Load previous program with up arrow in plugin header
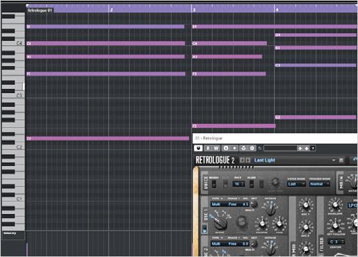The height and width of the screenshot is (257, 358). tap(300, 148)
